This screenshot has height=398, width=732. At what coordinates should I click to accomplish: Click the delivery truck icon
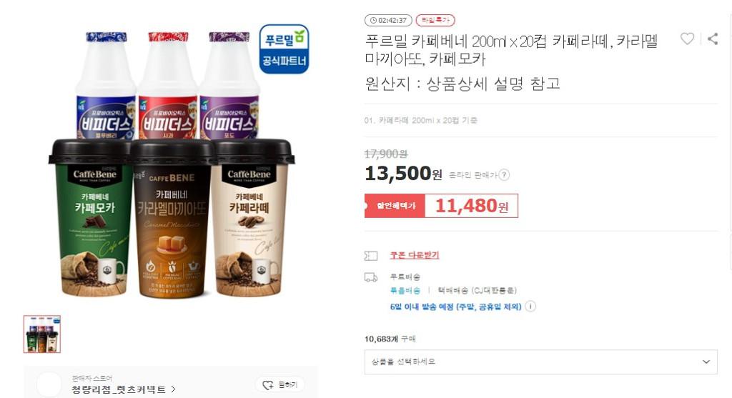[371, 278]
